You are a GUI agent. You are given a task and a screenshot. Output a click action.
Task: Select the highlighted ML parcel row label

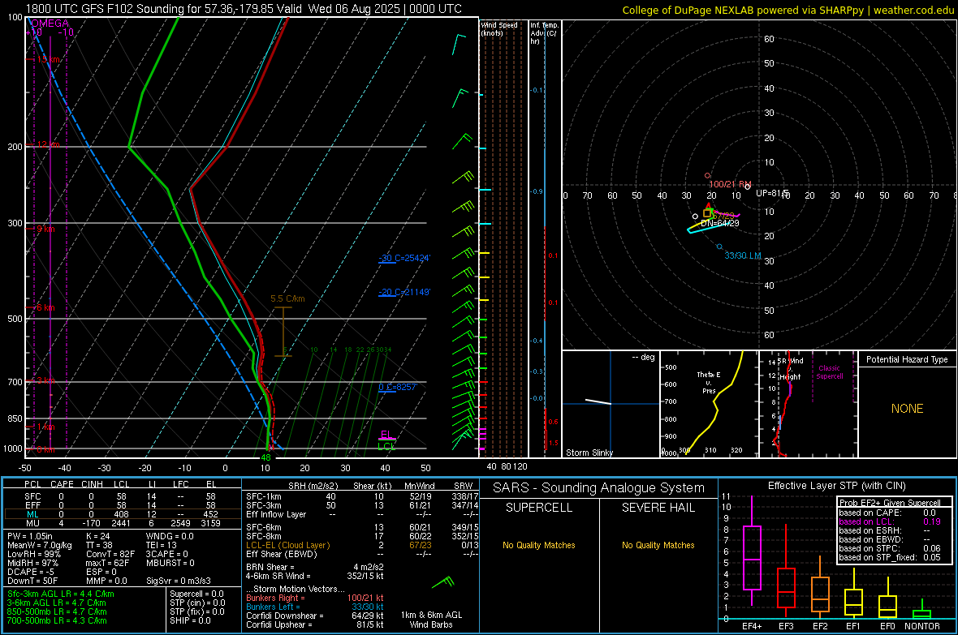tap(32, 514)
